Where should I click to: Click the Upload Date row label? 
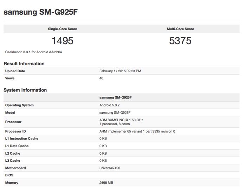coord(15,71)
